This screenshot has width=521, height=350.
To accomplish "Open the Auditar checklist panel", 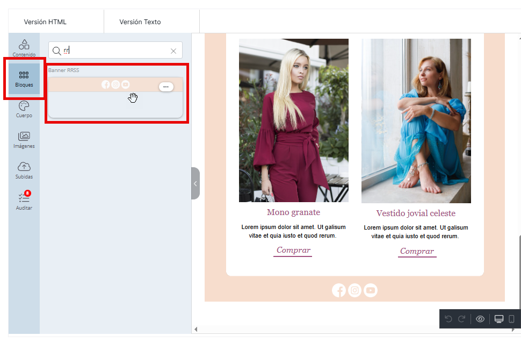I will (x=24, y=201).
